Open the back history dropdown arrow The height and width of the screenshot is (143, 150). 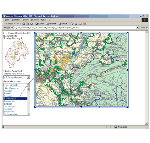click(x=15, y=24)
